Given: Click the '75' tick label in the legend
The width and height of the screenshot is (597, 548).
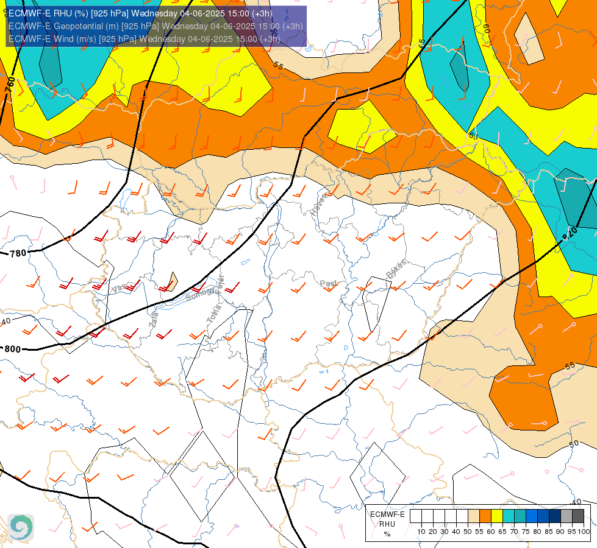Looking at the screenshot, I should 526,532.
